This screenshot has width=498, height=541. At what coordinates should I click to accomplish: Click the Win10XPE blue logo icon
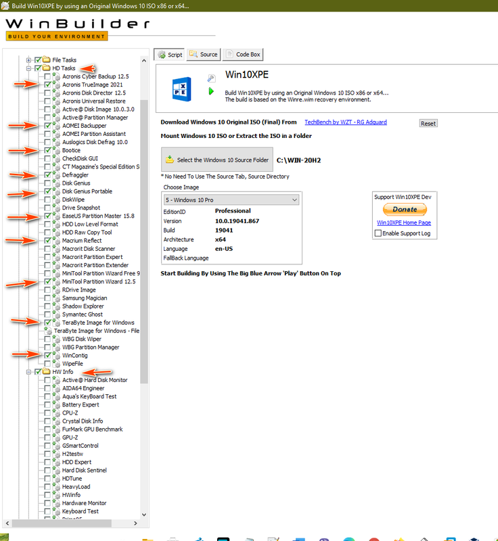coord(181,89)
